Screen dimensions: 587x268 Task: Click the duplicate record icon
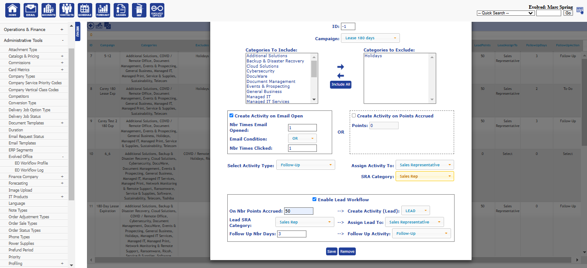107,26
